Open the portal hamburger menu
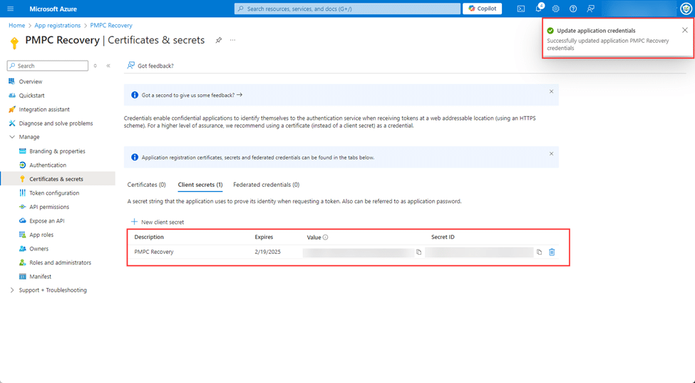The height and width of the screenshot is (383, 695). click(x=10, y=9)
